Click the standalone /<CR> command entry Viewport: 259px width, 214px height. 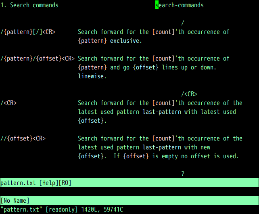(x=8, y=103)
